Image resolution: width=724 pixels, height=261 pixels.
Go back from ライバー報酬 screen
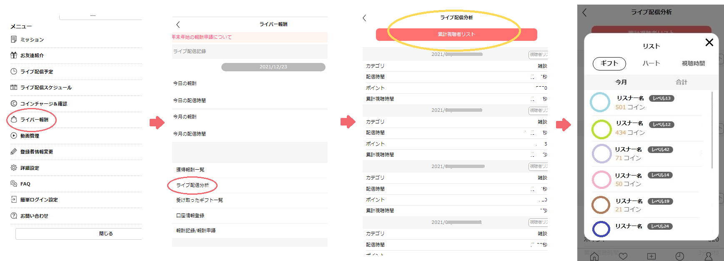178,25
